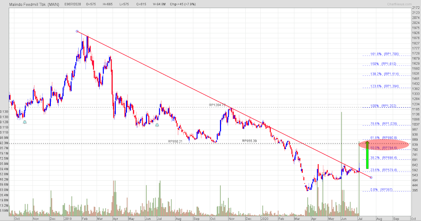Click the Malindo Feedmill Tbk. (MAIN) title
The image size is (421, 221).
pos(34,4)
